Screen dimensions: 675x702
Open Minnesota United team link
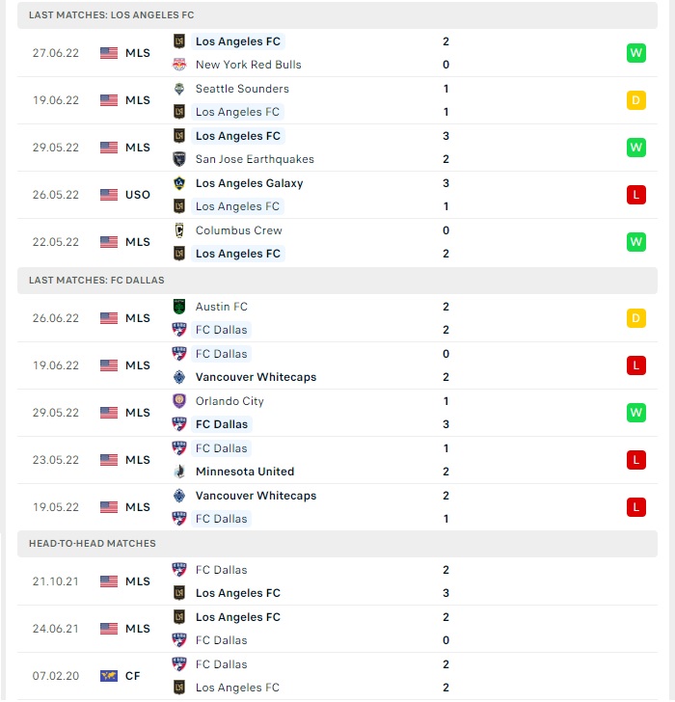coord(245,472)
